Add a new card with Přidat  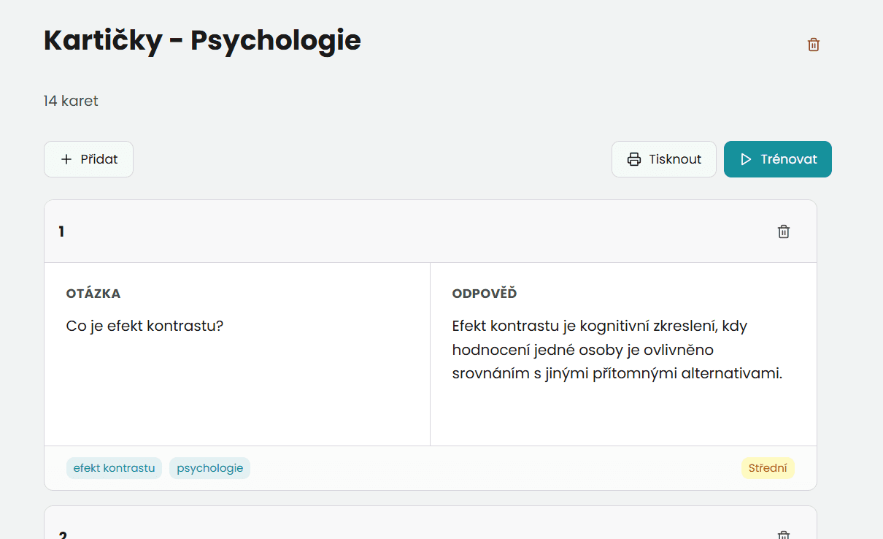point(88,158)
